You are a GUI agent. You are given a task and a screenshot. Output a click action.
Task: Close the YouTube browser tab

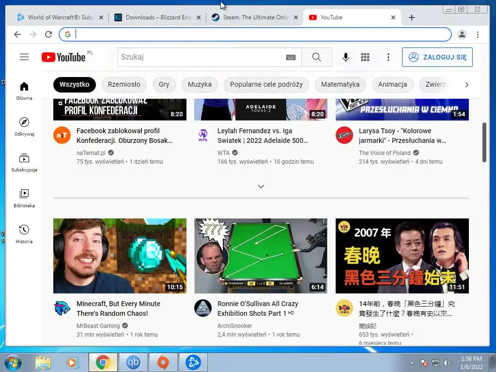click(x=393, y=17)
